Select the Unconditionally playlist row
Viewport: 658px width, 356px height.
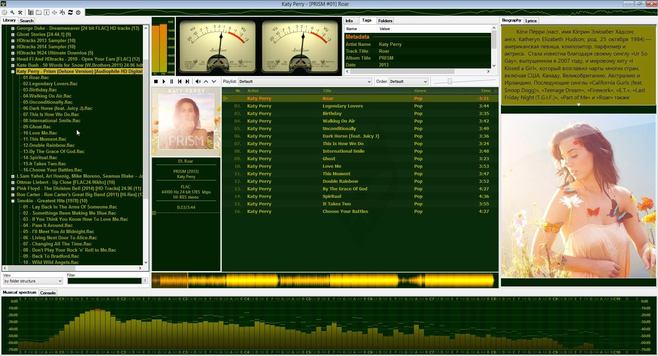pos(360,129)
